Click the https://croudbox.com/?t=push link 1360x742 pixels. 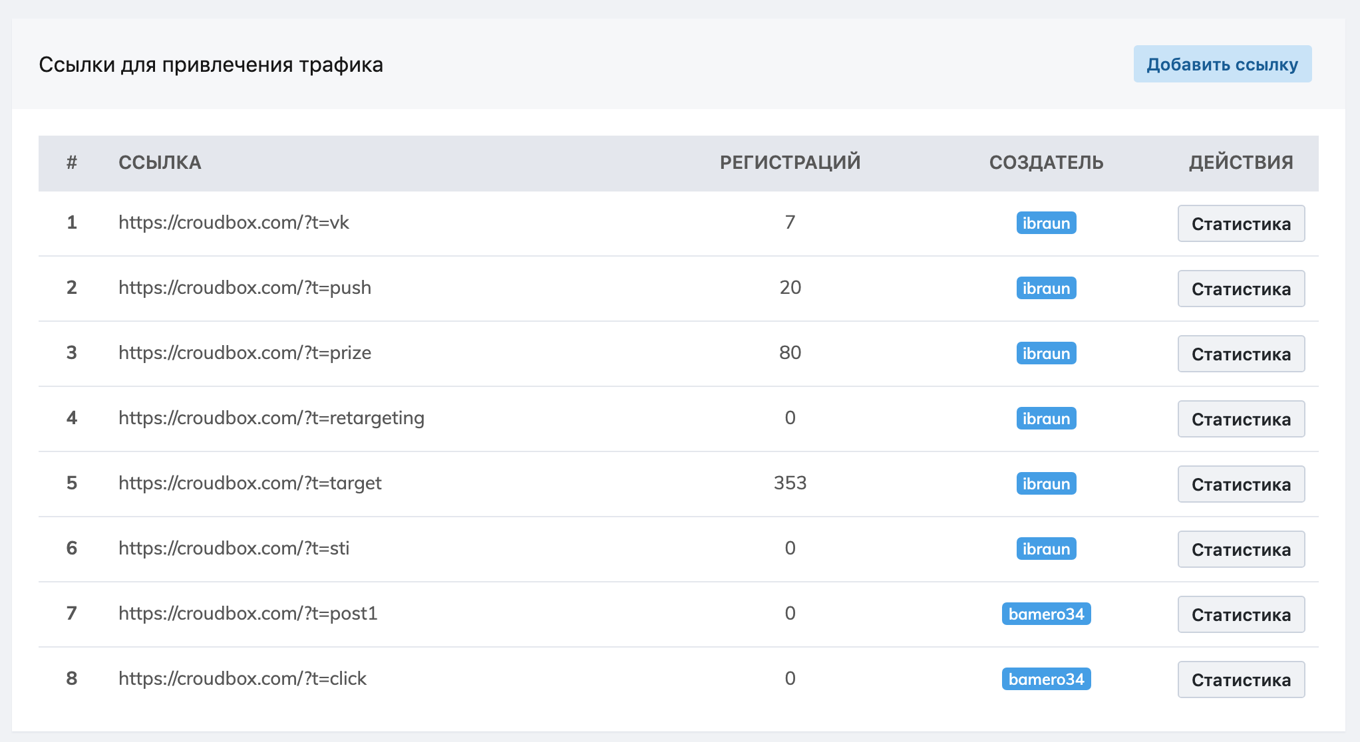point(245,287)
